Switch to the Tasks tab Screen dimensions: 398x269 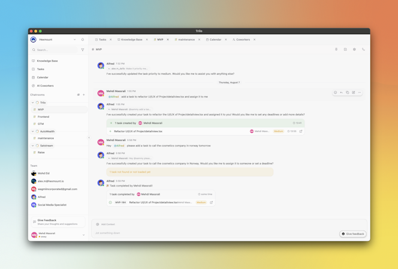point(101,39)
